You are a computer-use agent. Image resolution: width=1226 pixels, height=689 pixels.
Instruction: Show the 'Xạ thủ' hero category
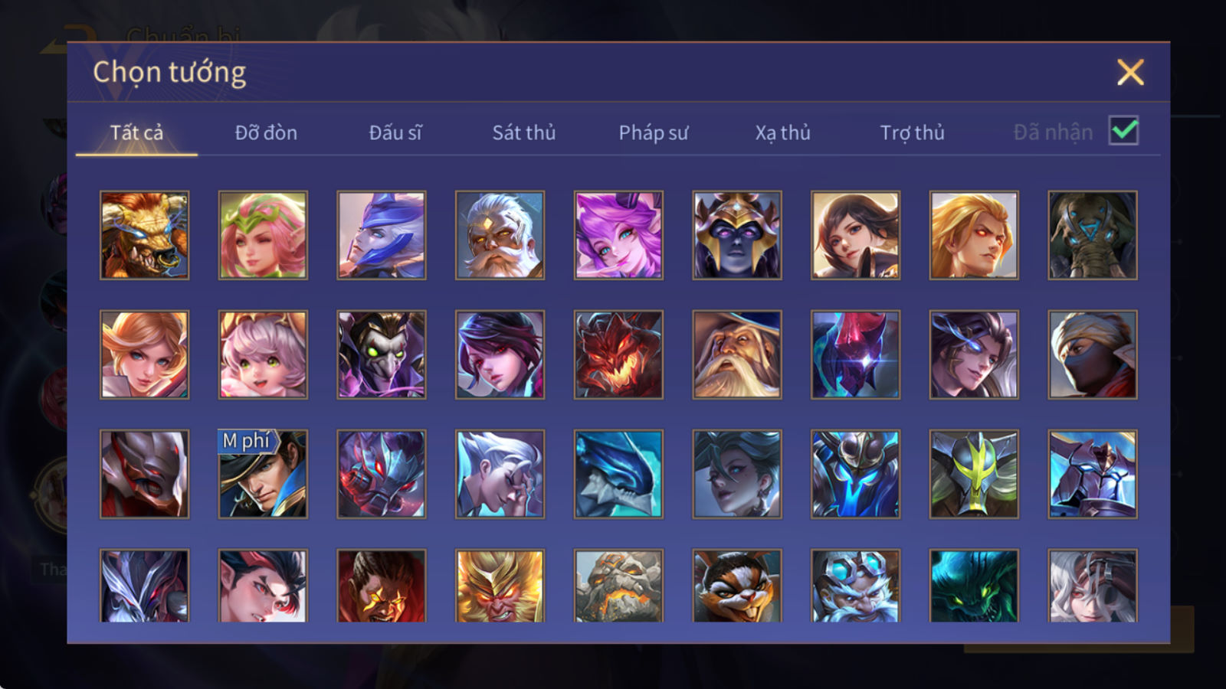(782, 132)
